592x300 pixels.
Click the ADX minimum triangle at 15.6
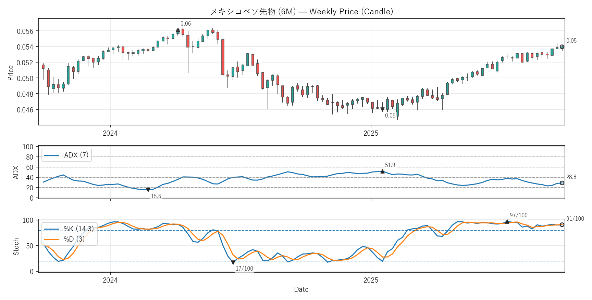click(148, 190)
